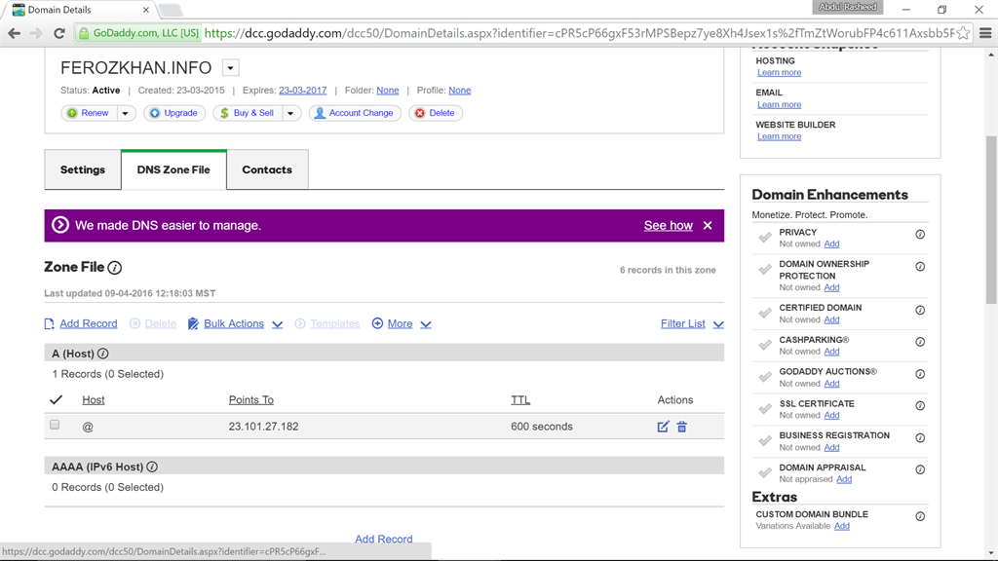Screen dimensions: 998x561
Task: Click the circled arrow icon in purple banner
Action: [60, 225]
